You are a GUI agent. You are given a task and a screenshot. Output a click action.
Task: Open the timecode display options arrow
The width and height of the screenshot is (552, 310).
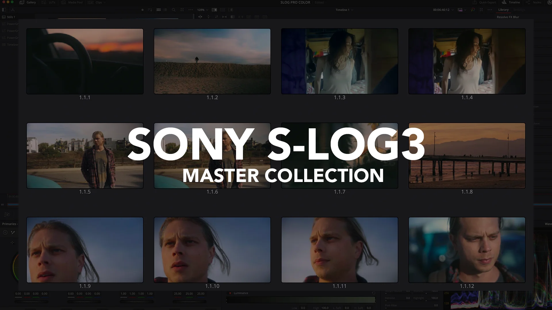tap(453, 10)
